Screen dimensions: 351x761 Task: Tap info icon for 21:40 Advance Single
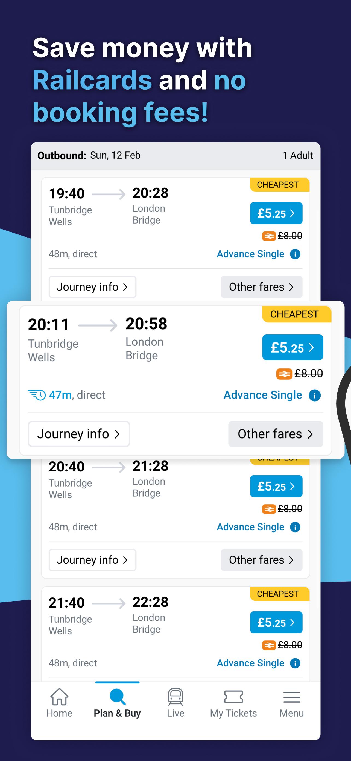tap(295, 663)
